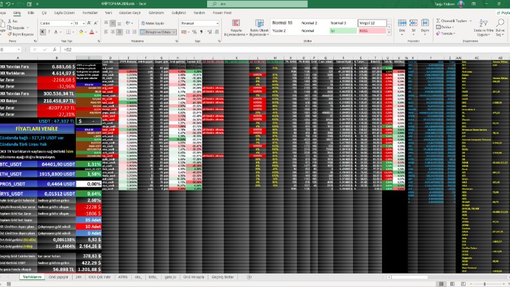Image resolution: width=510 pixels, height=287 pixels.
Task: Apply comma style number format
Action: coord(201,32)
